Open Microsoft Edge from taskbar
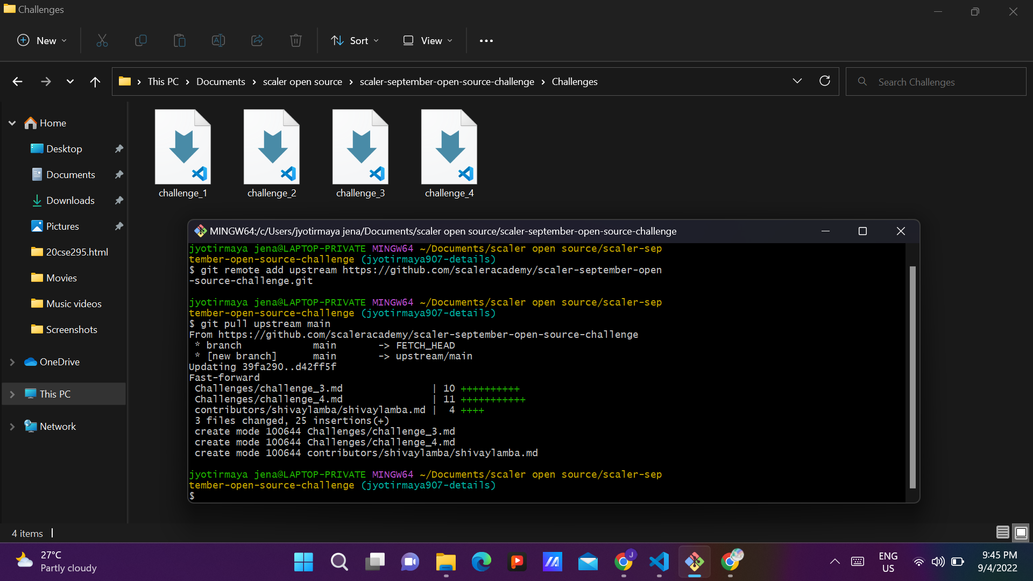 (482, 562)
